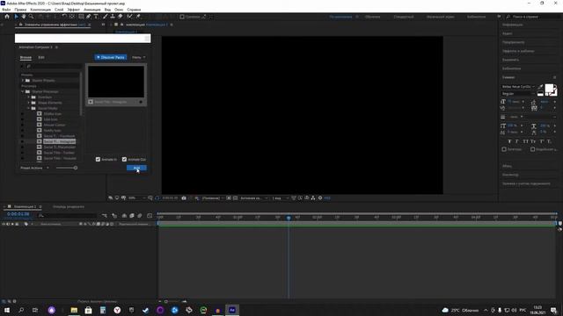
Task: Click the snapshot camera icon in viewer
Action: pos(184,198)
